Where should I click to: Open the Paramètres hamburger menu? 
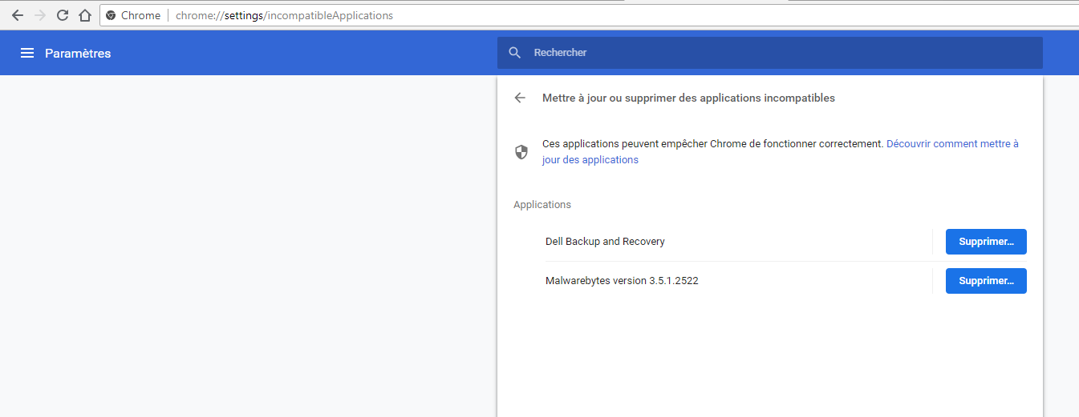27,53
